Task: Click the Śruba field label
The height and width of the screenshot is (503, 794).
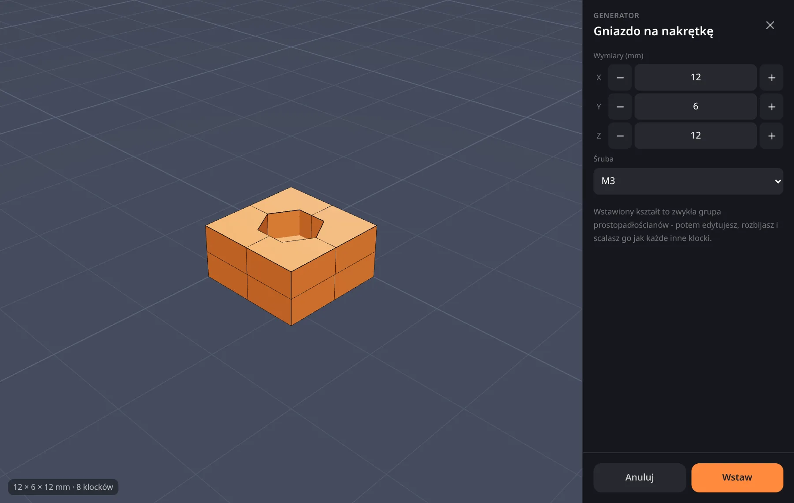Action: (603, 159)
